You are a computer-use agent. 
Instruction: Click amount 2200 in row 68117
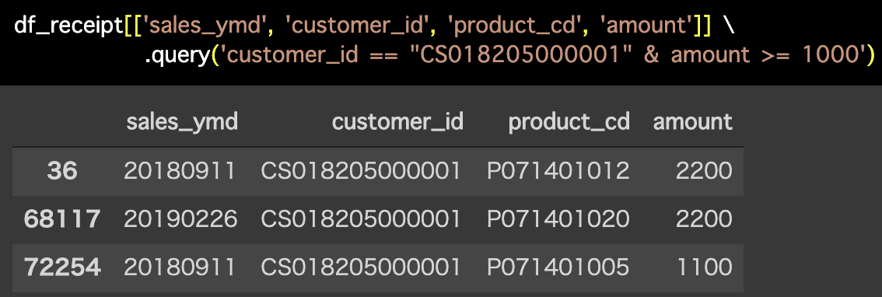click(705, 219)
